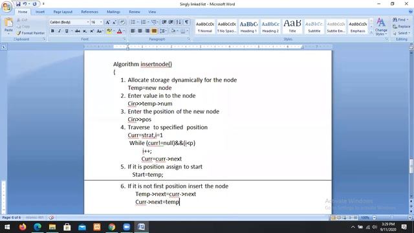Image resolution: width=414 pixels, height=233 pixels.
Task: Align text left
Action: [133, 31]
